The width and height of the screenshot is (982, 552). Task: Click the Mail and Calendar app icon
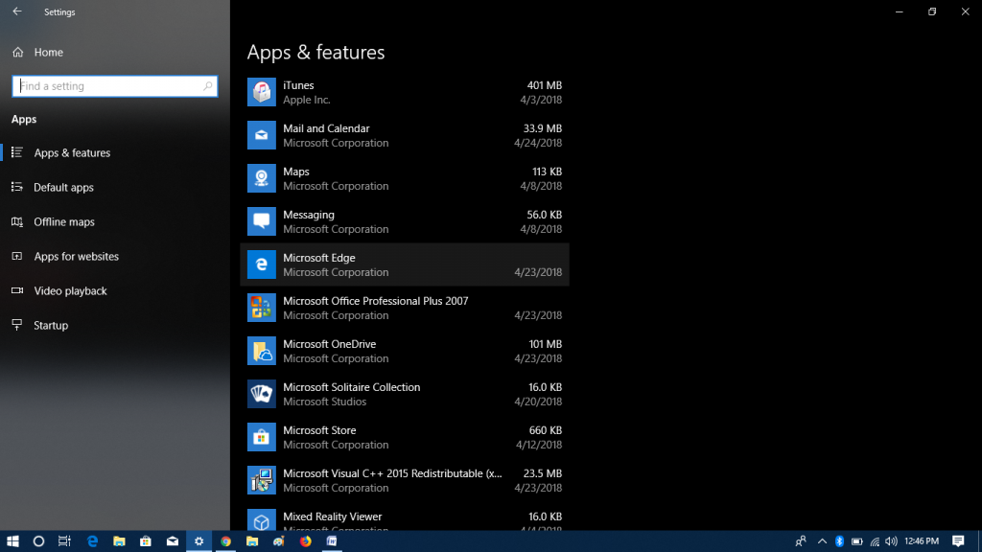click(261, 135)
